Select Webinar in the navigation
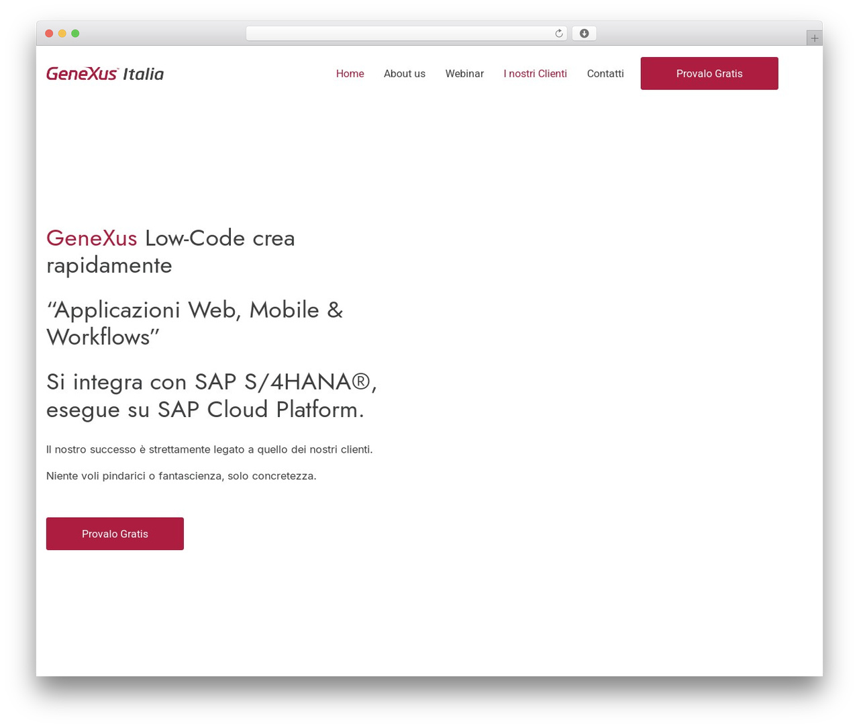This screenshot has width=859, height=728. pos(464,74)
